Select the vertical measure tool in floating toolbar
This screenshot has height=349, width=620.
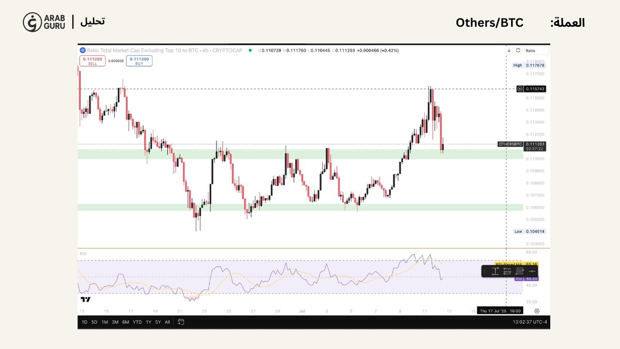pos(495,271)
